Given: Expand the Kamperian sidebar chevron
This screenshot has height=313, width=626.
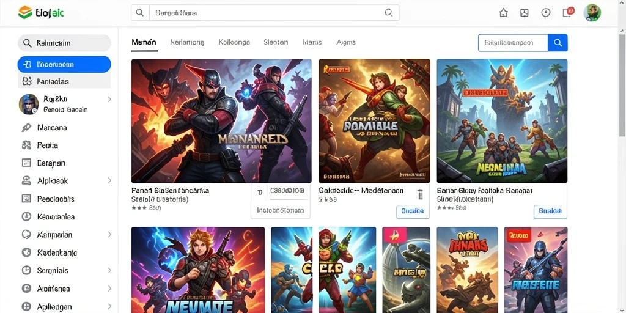Looking at the screenshot, I should (109, 235).
